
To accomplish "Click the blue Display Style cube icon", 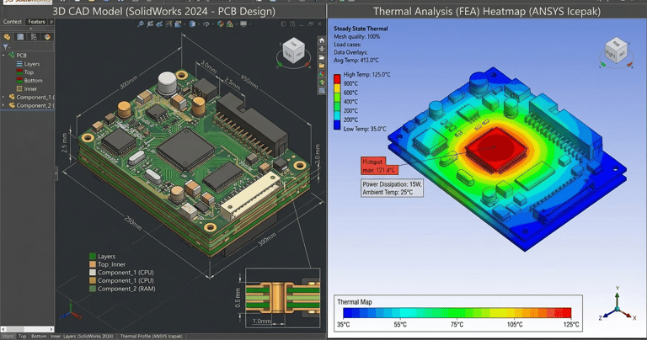I will coord(192,24).
